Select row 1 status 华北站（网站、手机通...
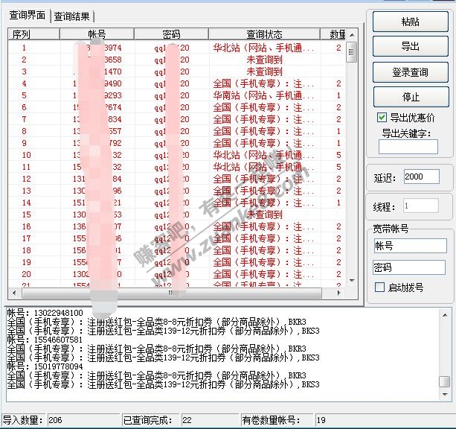 click(x=263, y=48)
